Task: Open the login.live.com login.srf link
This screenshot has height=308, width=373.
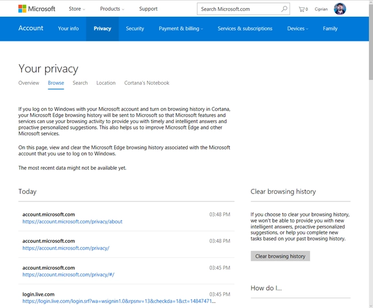Action: coord(119,301)
